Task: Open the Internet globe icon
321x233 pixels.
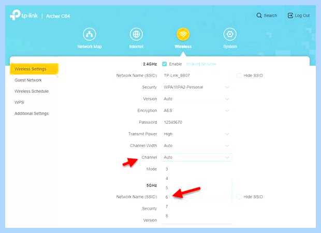Action: point(136,34)
